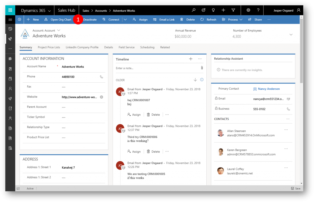Click the phone icon next to 44890100
Viewport: 314px width, 202px height.
pos(101,77)
